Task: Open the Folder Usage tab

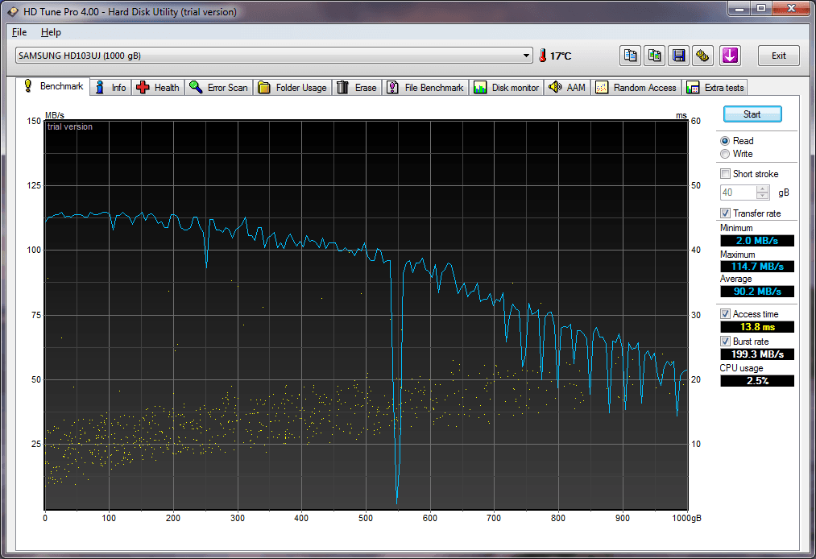Action: click(292, 88)
